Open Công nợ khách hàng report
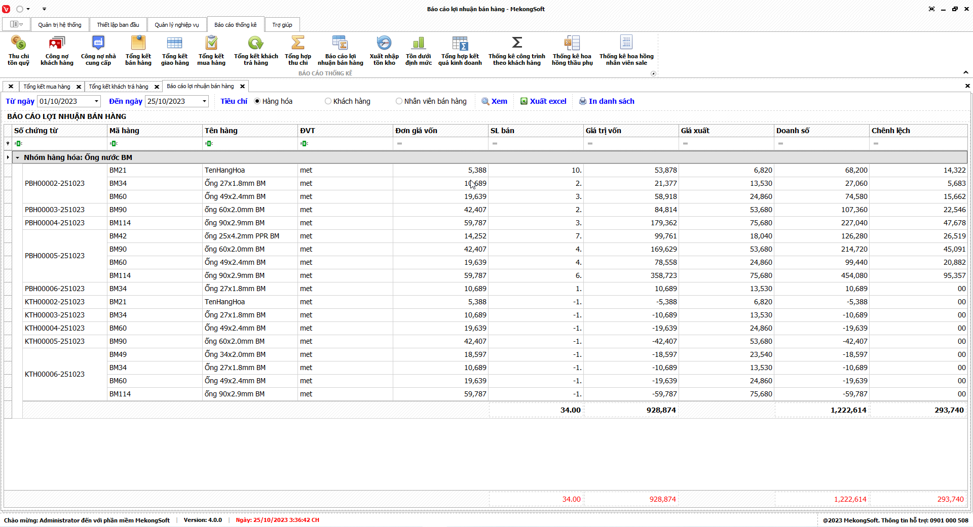Viewport: 973px width, 527px height. click(57, 50)
